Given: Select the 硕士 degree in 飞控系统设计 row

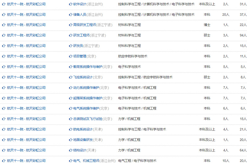Looking at the screenshot, I should (207, 77).
